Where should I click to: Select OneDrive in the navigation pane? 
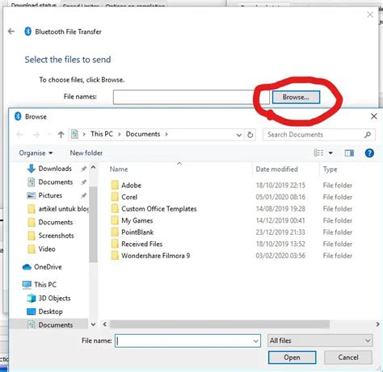coord(48,267)
